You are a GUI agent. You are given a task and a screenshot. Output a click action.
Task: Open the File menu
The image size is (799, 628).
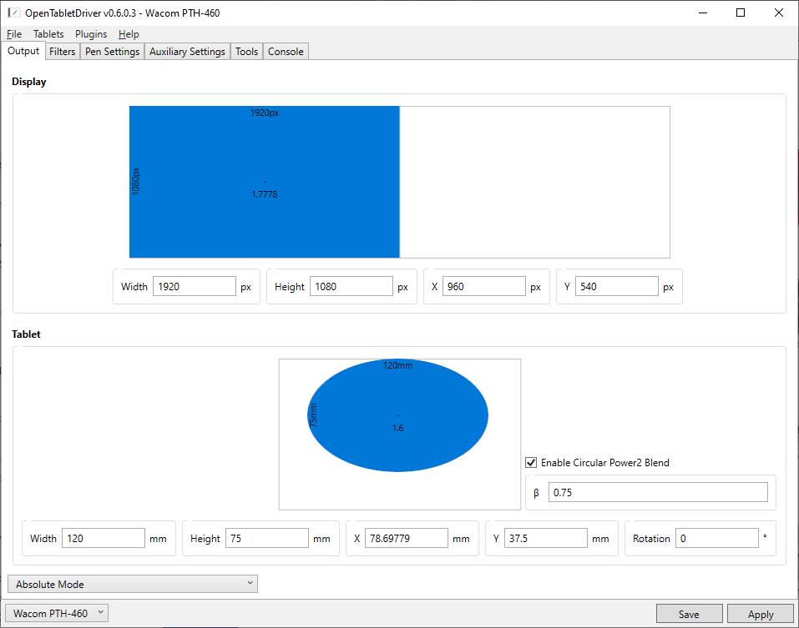pos(14,34)
